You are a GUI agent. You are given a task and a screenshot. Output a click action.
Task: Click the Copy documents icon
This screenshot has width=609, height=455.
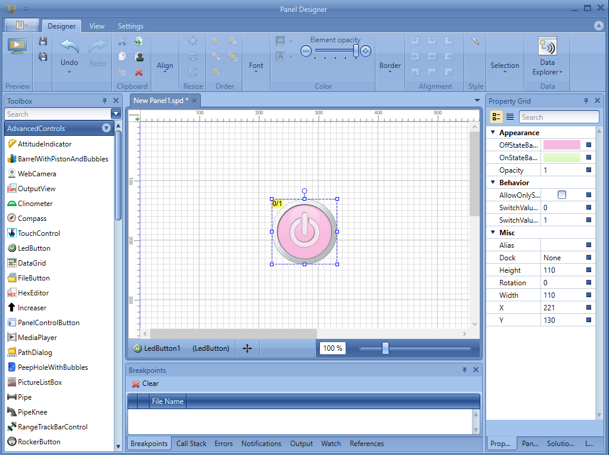pyautogui.click(x=122, y=57)
